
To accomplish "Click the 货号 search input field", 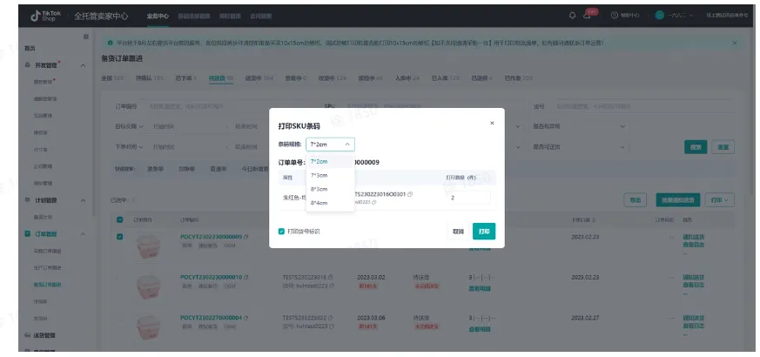I will [x=642, y=105].
